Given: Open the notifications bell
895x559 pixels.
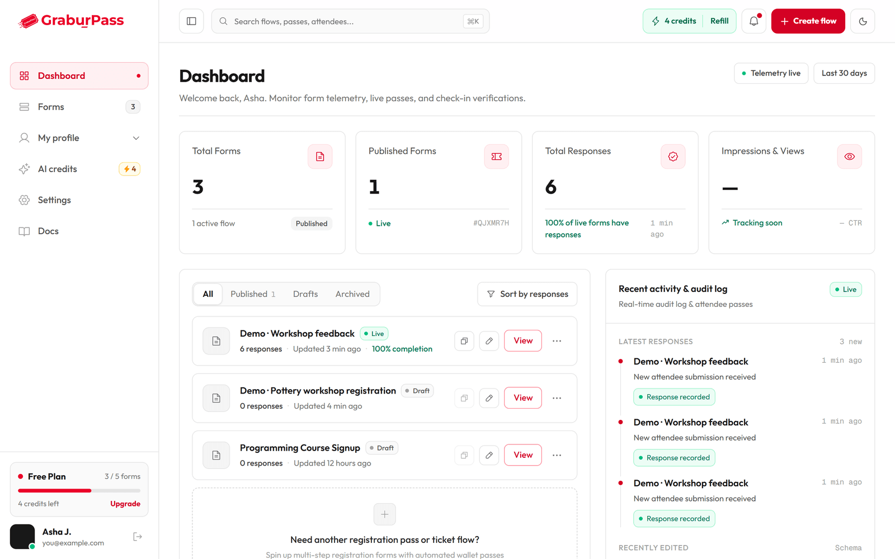Looking at the screenshot, I should 754,21.
